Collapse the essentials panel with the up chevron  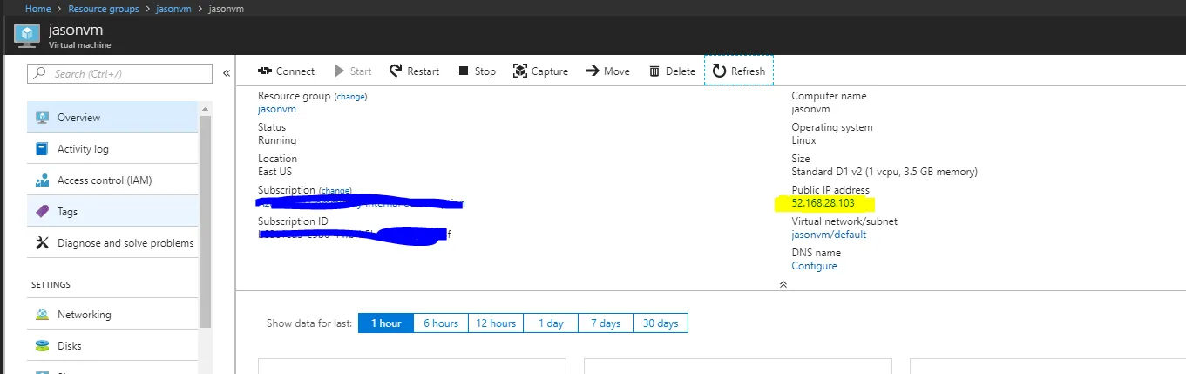click(783, 284)
